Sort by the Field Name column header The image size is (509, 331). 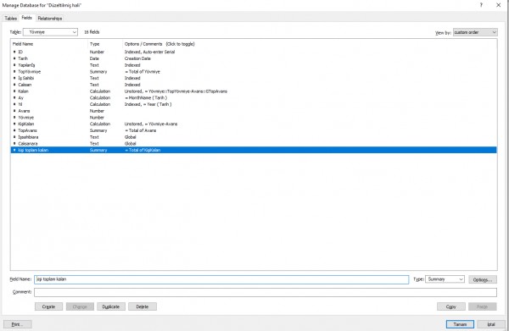[23, 44]
